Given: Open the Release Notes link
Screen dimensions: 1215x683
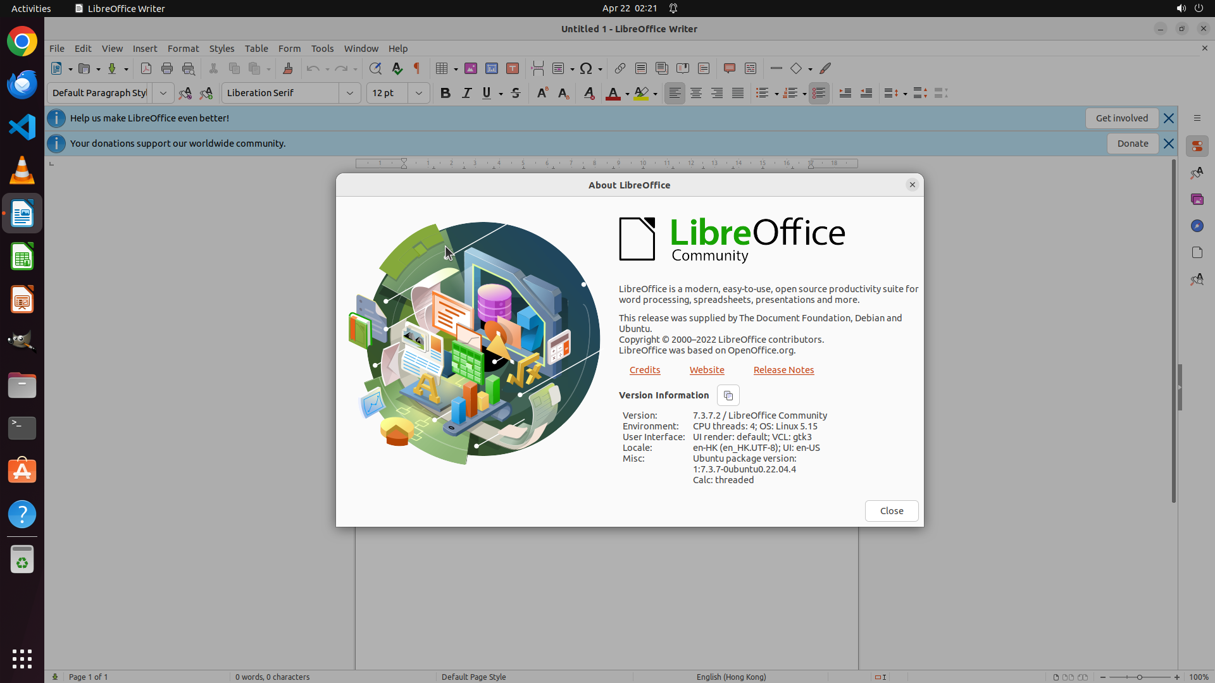Looking at the screenshot, I should click(x=783, y=370).
